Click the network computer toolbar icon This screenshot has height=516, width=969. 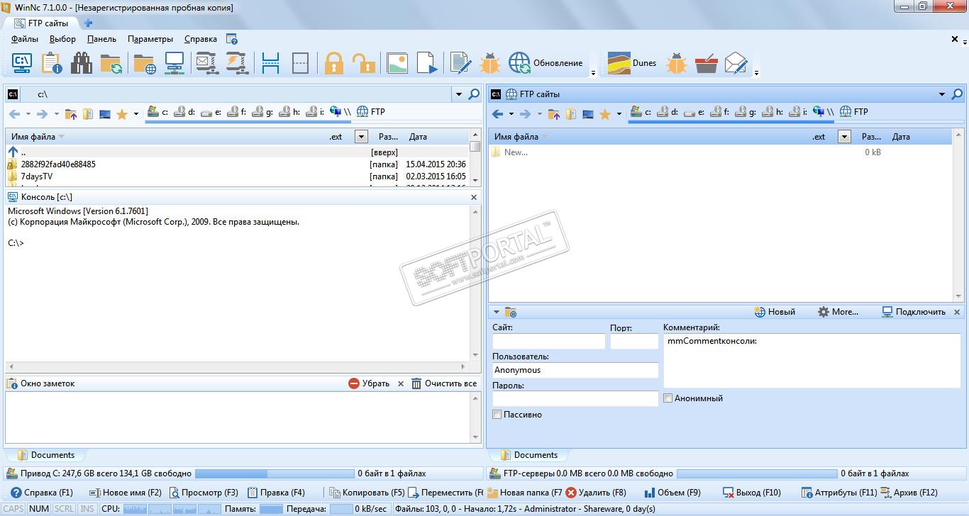click(x=175, y=63)
